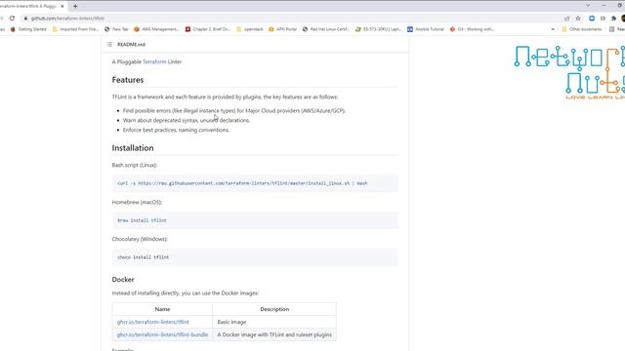Click the grey extension icon beside puzzle piece

[x=603, y=19]
